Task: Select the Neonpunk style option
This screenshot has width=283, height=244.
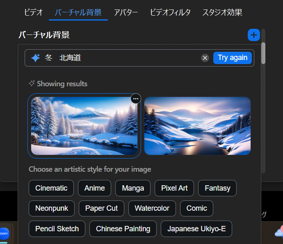Action: (x=52, y=208)
